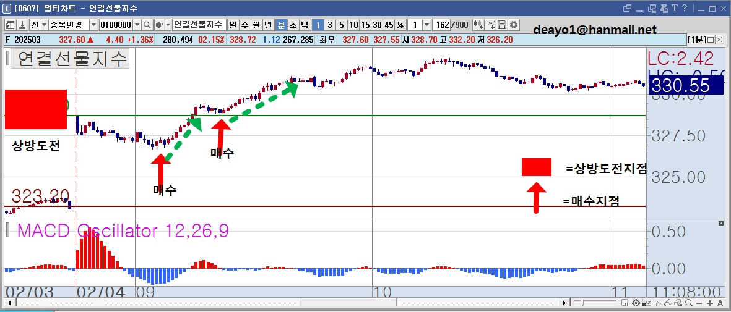Click the window-with-grid icon in bottom toolbar
Screen dimensions: 731x312
(627, 303)
